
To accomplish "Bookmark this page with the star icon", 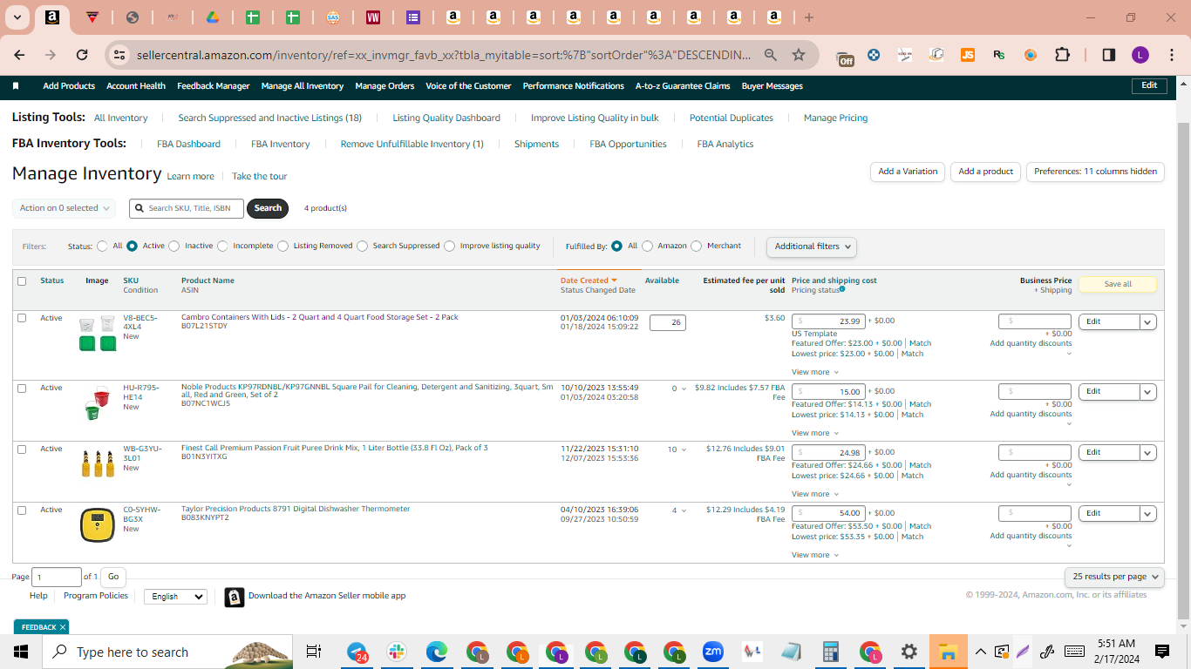I will pos(799,55).
